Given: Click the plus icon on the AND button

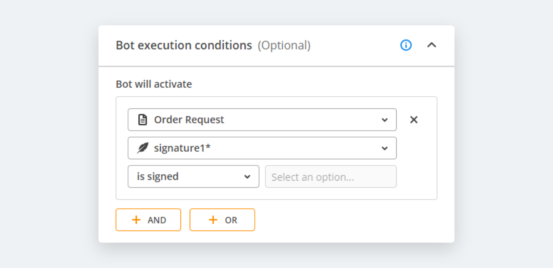Looking at the screenshot, I should 136,220.
